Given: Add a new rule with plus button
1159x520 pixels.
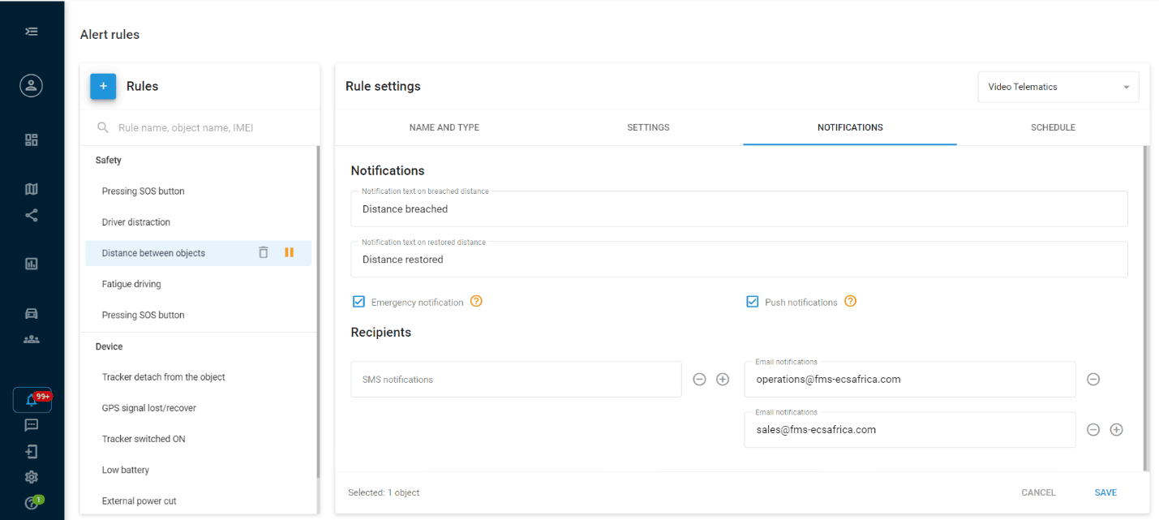Looking at the screenshot, I should pyautogui.click(x=103, y=86).
